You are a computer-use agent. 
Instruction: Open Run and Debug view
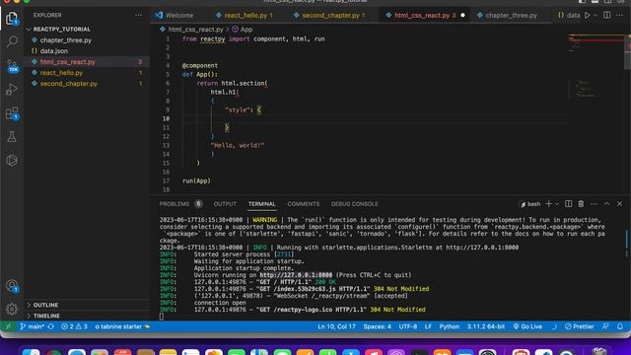click(12, 90)
